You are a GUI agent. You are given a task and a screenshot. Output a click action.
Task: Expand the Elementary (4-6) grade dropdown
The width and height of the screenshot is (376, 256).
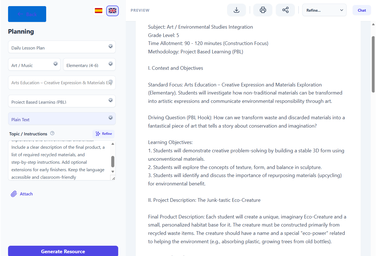[89, 64]
